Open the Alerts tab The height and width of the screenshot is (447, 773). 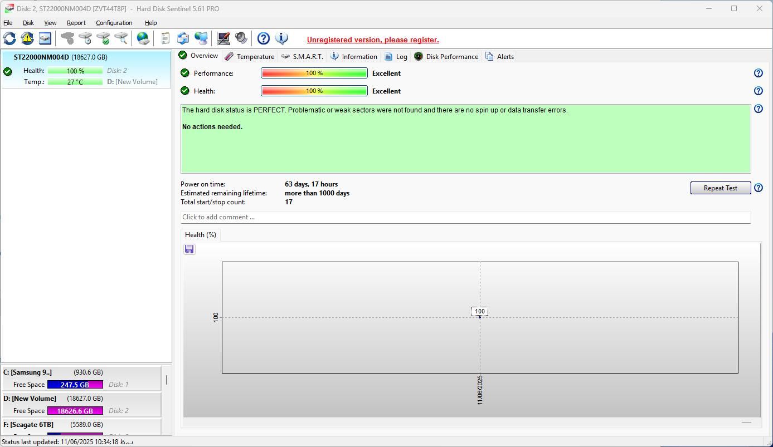pos(500,56)
